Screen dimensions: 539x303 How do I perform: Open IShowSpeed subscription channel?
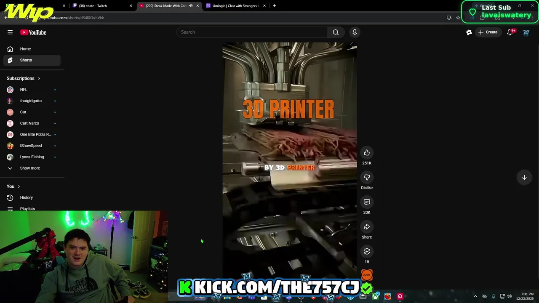[x=32, y=146]
